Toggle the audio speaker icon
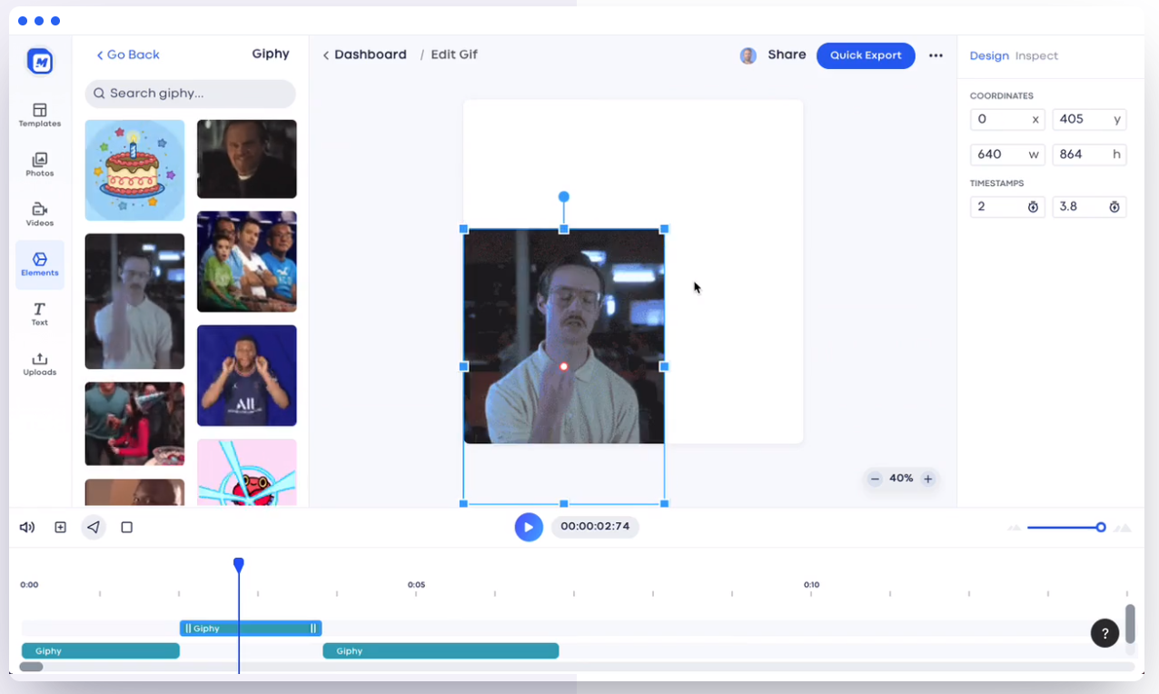The image size is (1159, 694). click(x=27, y=527)
